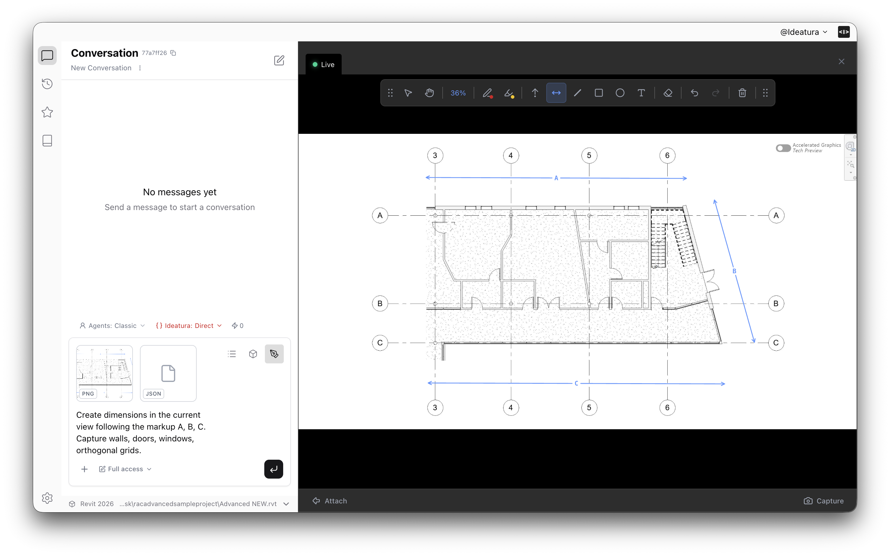Toggle Accelerated Graphics Tech Preview switch
The width and height of the screenshot is (890, 556).
[x=783, y=148]
